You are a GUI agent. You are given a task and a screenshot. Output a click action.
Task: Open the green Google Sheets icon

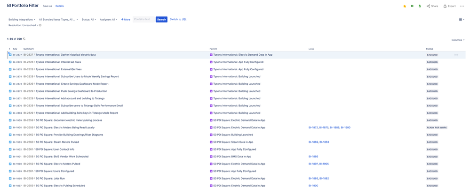420,6
